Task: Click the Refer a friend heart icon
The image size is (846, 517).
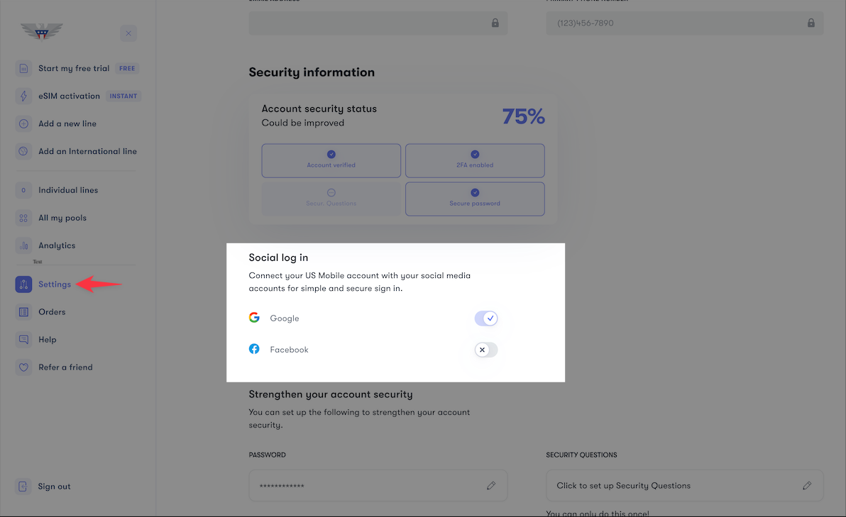Action: [23, 367]
